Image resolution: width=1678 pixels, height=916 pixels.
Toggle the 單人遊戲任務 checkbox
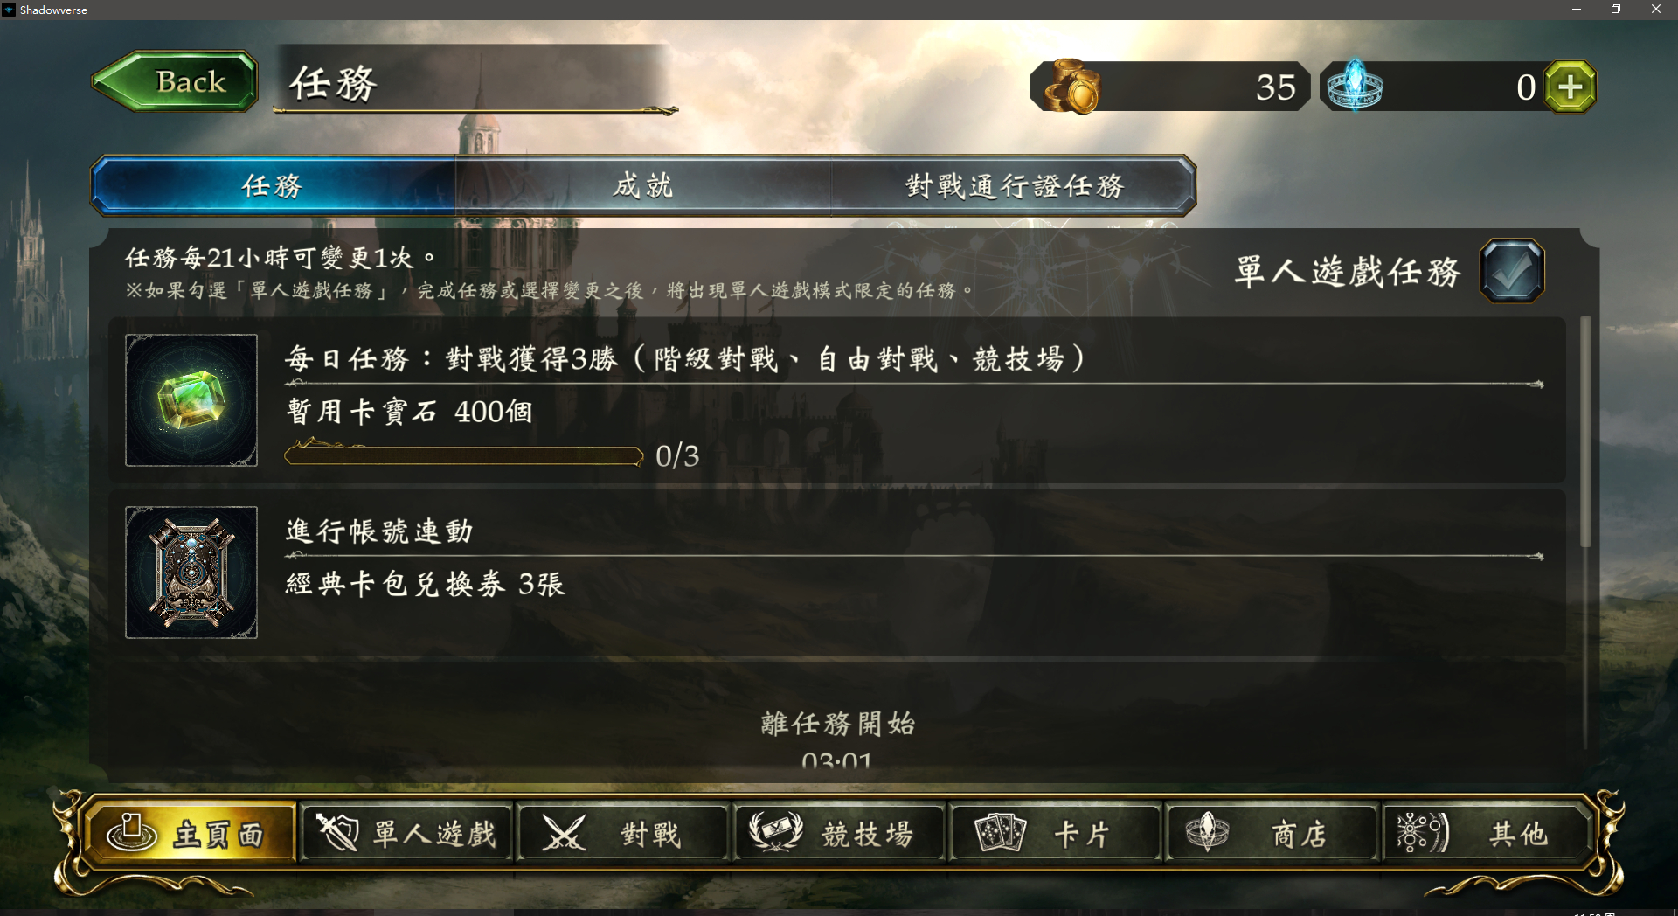[x=1512, y=271]
